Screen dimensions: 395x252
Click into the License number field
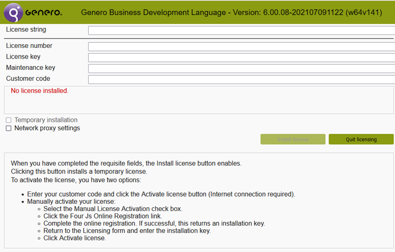241,46
